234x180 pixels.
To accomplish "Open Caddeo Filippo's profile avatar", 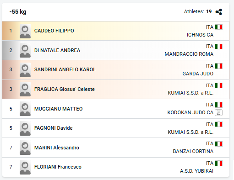I will (x=25, y=31).
